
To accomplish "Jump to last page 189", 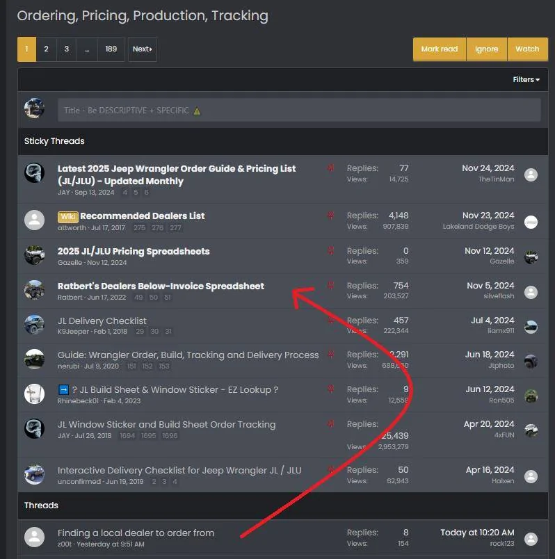I will coord(111,49).
